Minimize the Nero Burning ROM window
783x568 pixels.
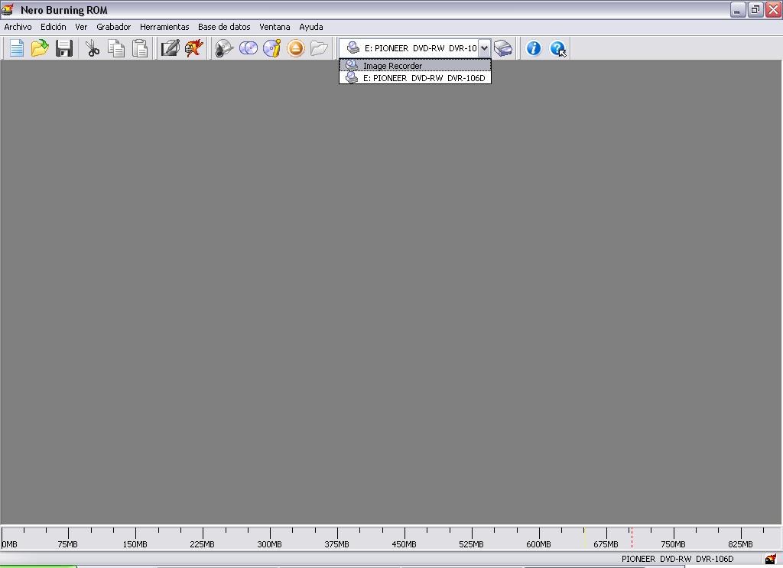point(738,9)
